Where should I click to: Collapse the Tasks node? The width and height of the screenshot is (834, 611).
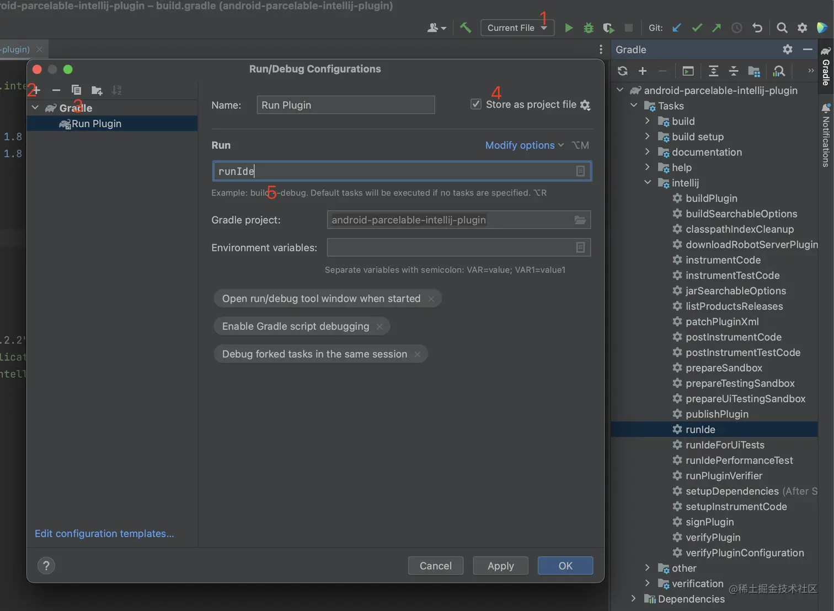coord(634,105)
